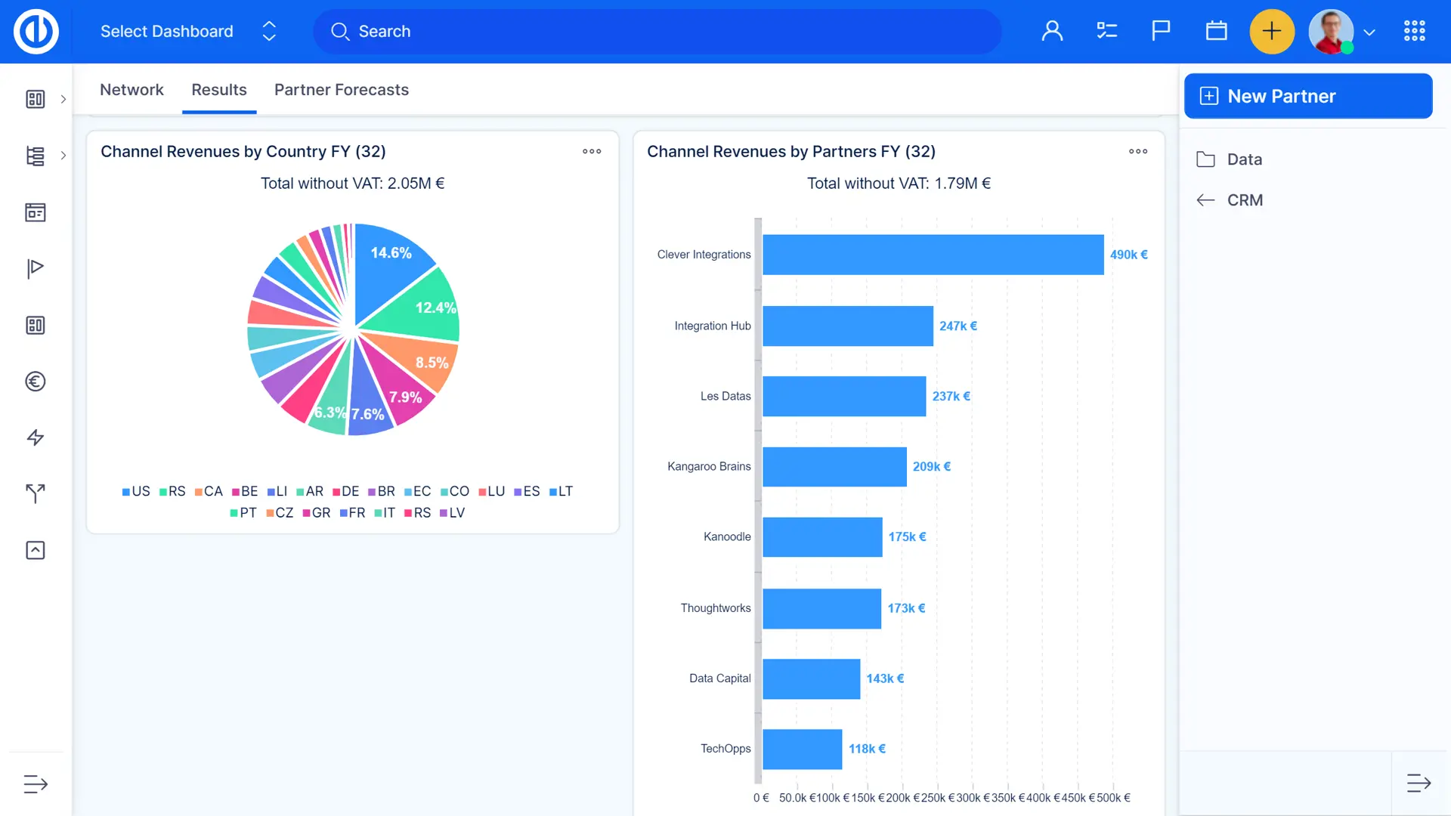Switch to the Network tab
1451x816 pixels.
coord(131,90)
